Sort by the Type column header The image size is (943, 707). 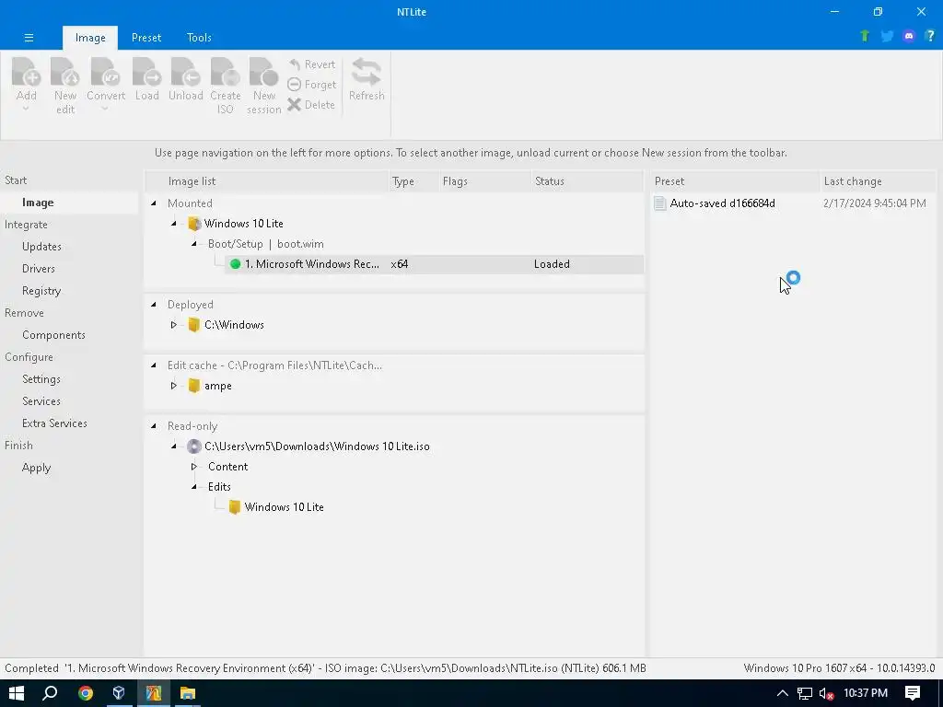point(413,181)
